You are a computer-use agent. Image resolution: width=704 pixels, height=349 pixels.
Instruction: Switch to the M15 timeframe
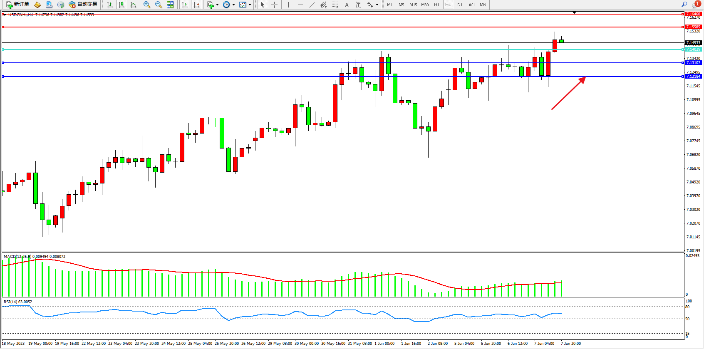point(413,5)
